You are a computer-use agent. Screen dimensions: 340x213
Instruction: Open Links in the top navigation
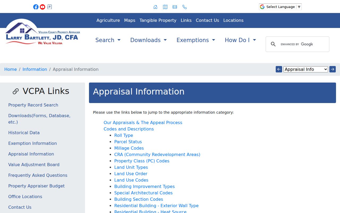tap(186, 21)
